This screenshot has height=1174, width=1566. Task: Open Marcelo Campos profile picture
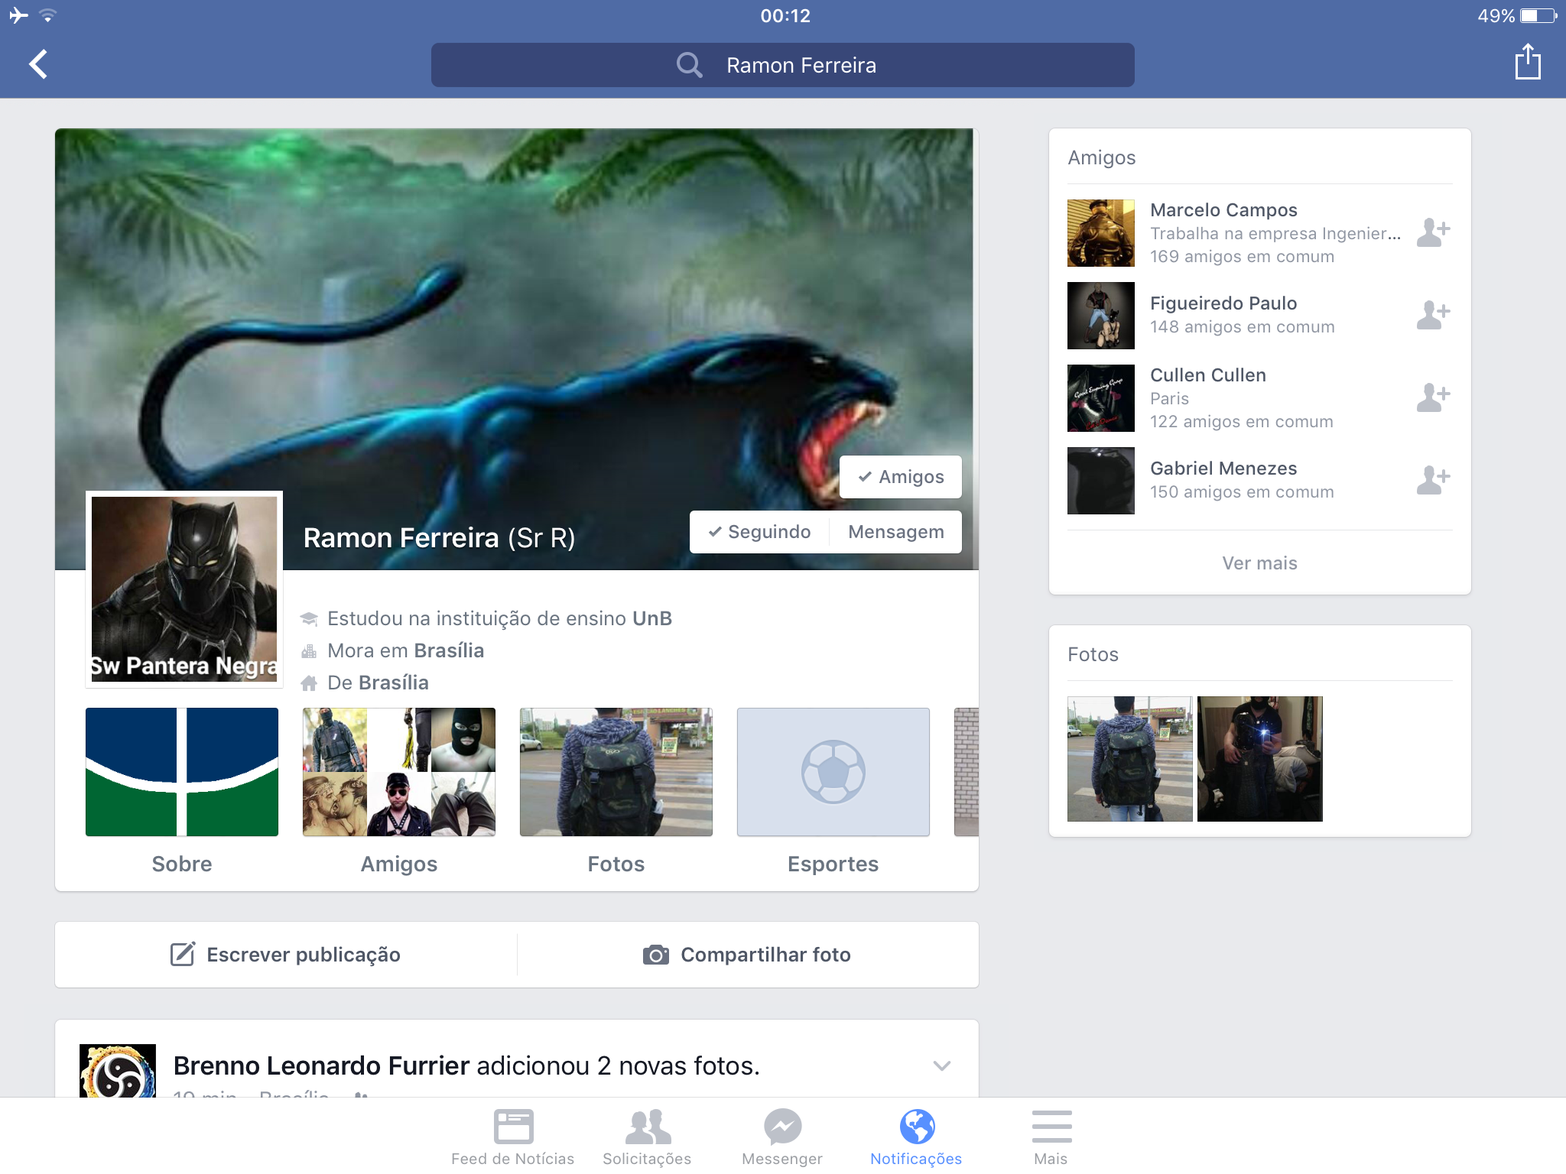1100,233
